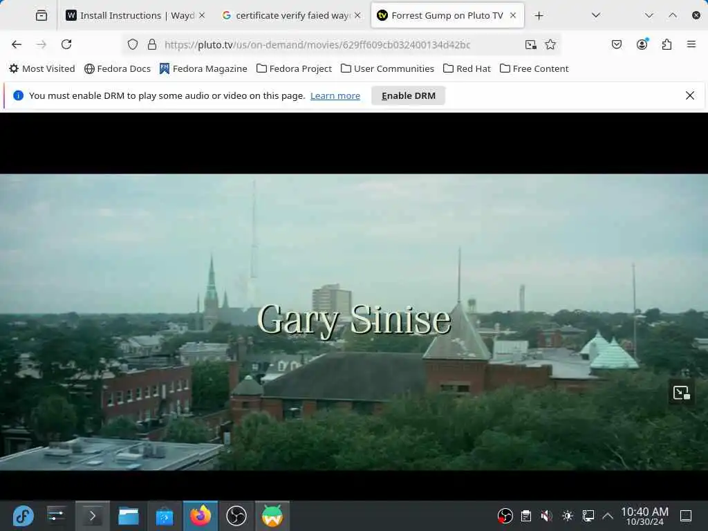Open Firefox View tab icon
This screenshot has height=531, width=708.
click(x=41, y=15)
